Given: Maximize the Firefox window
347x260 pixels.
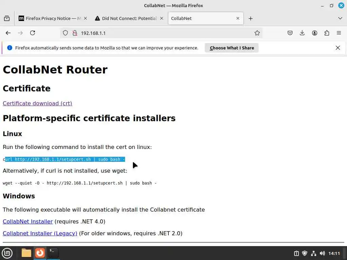Looking at the screenshot, I should (331, 5).
